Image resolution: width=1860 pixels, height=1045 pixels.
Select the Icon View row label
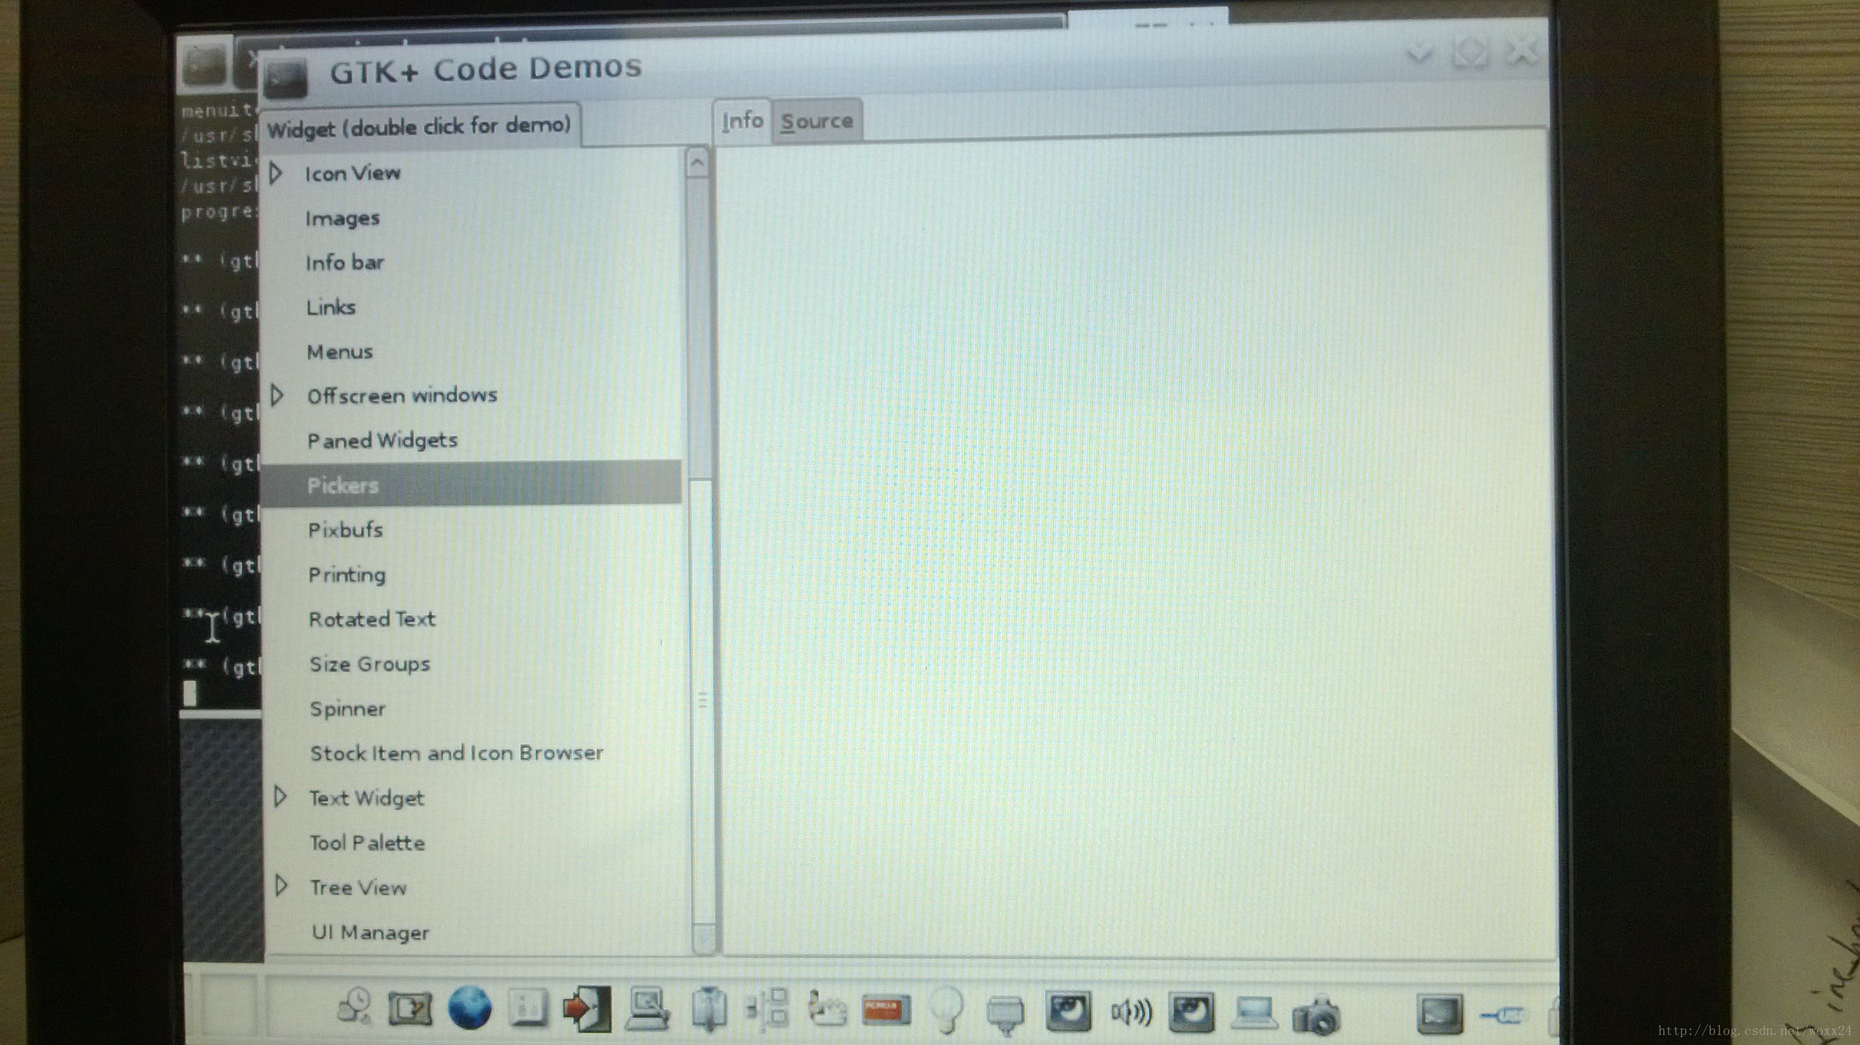coord(352,173)
